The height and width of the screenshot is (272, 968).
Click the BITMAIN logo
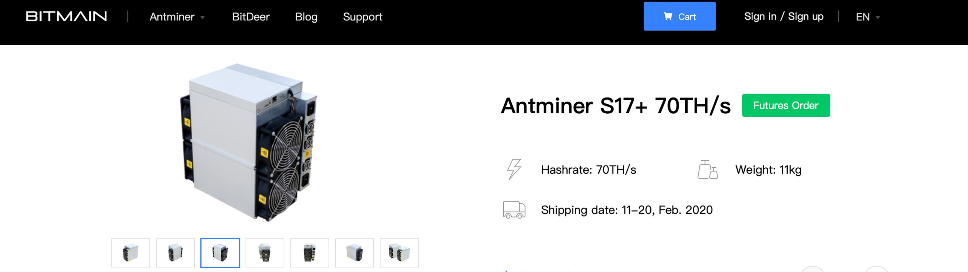[x=67, y=17]
